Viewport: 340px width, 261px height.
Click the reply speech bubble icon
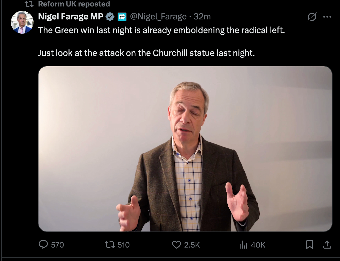[43, 245]
